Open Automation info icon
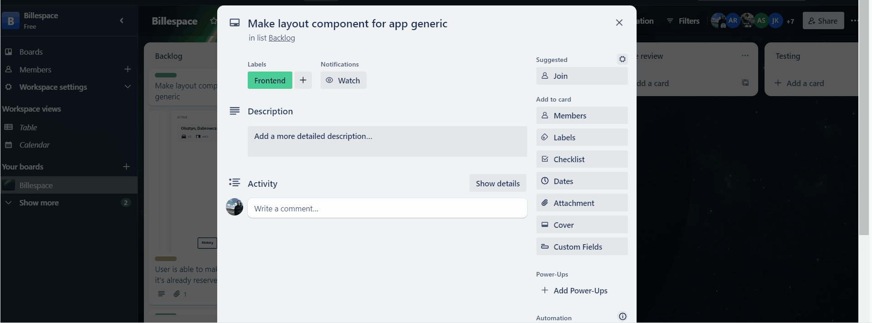Viewport: 872px width, 323px height. pos(622,316)
